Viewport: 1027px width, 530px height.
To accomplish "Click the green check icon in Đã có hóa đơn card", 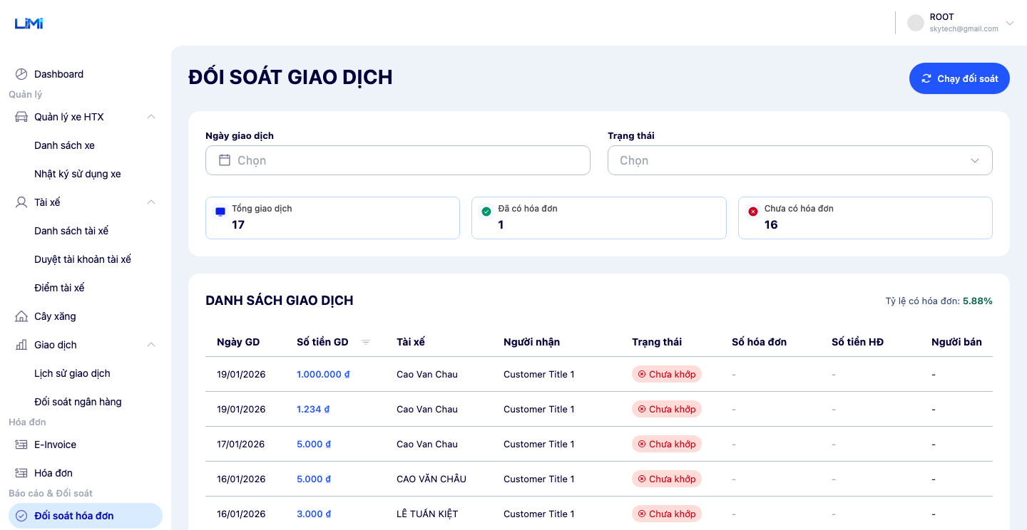I will pos(486,212).
